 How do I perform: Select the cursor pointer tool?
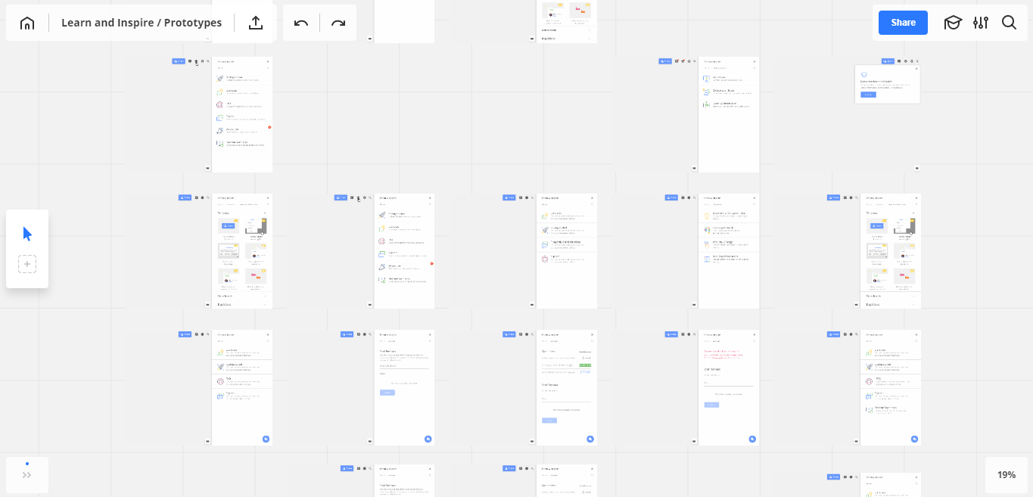click(27, 234)
